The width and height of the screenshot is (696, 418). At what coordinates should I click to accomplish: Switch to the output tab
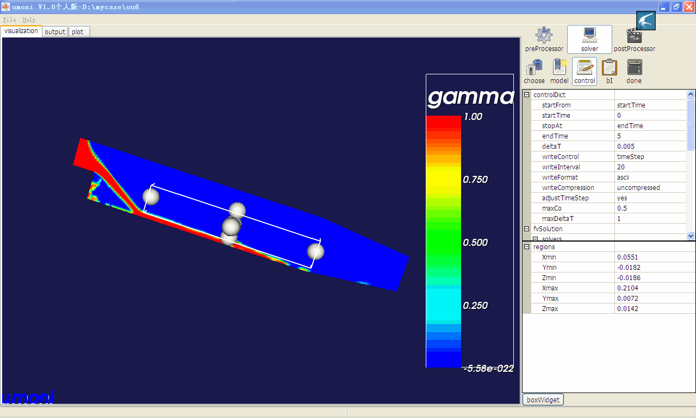pyautogui.click(x=55, y=31)
